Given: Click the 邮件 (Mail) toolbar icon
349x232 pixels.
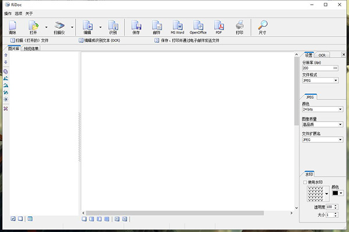Looking at the screenshot, I should pyautogui.click(x=156, y=27).
